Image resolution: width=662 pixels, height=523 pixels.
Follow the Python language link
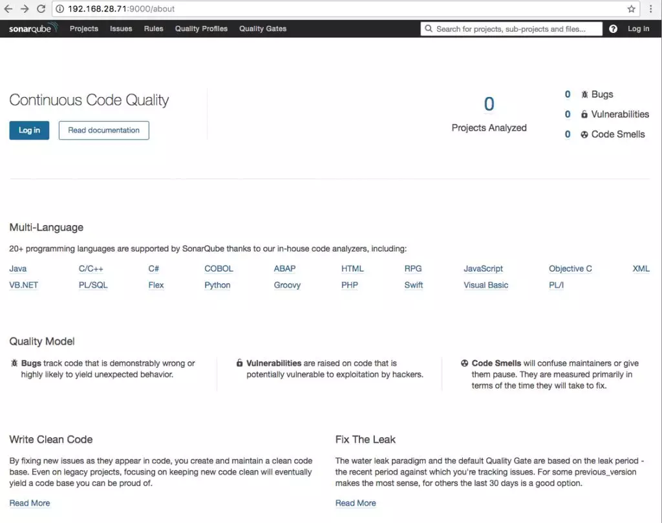click(217, 285)
